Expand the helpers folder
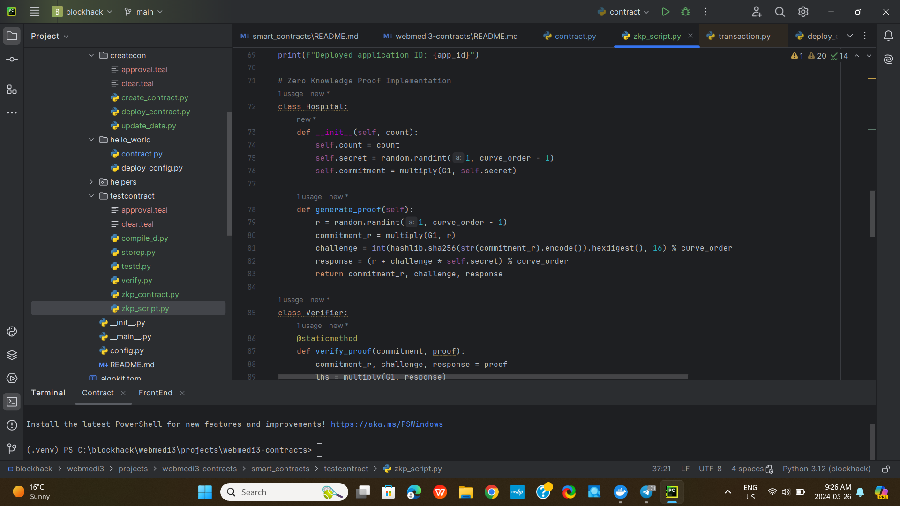The height and width of the screenshot is (506, 900). click(91, 182)
